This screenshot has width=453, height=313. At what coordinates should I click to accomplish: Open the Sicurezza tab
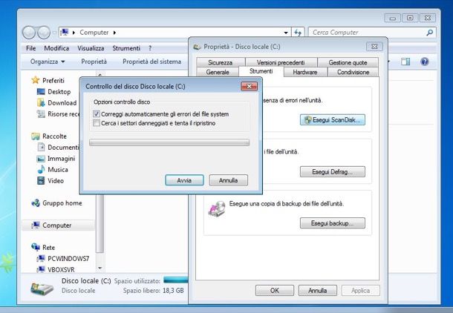(x=221, y=62)
